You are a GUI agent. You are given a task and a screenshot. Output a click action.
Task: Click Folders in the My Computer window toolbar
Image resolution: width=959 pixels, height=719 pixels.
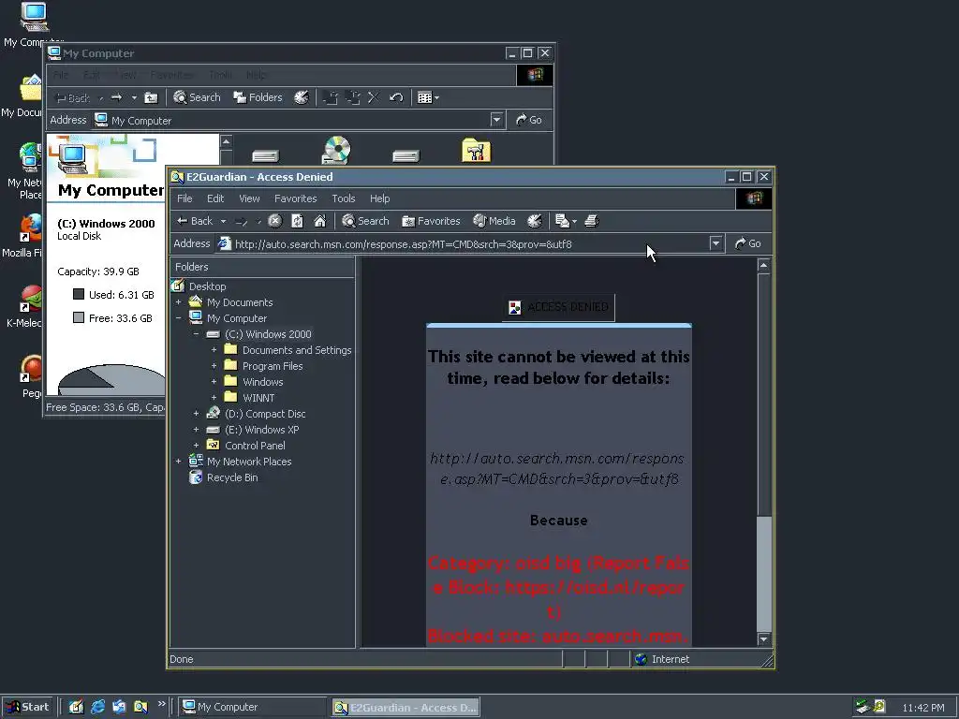point(258,97)
